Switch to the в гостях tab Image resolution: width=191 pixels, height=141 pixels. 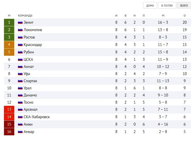pos(167,5)
